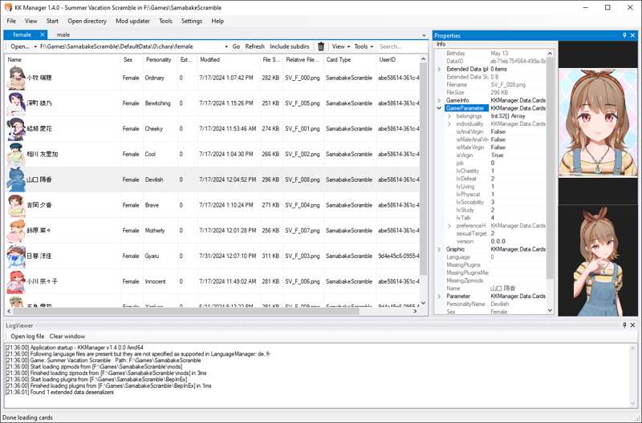Expand the Graphic property node
This screenshot has height=423, width=642.
point(439,249)
